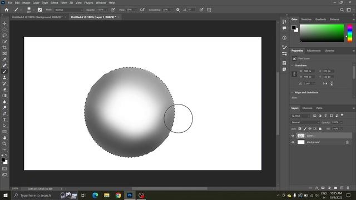Click the foreground color swatch in toolbar
356x200 pixels.
(x=3, y=160)
